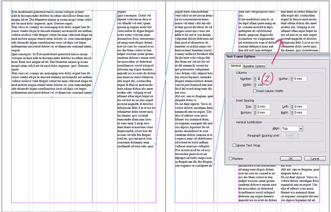Click the Top inset stepper arrows
The height and width of the screenshot is (212, 331).
255,107
